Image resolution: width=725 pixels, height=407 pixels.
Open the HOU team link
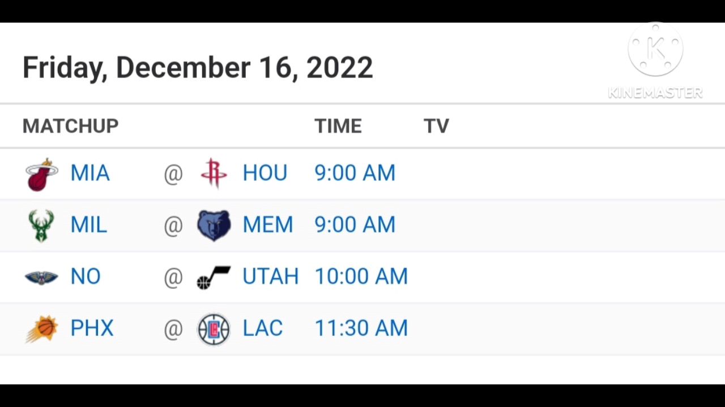tap(265, 173)
